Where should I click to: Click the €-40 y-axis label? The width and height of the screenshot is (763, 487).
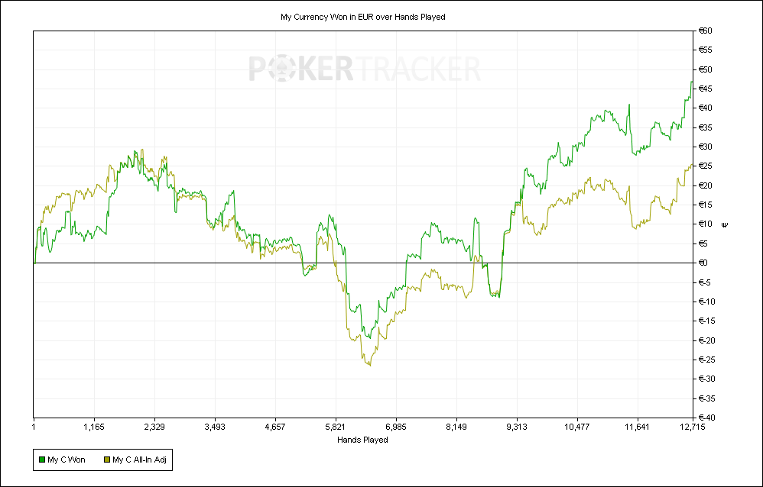coord(706,418)
